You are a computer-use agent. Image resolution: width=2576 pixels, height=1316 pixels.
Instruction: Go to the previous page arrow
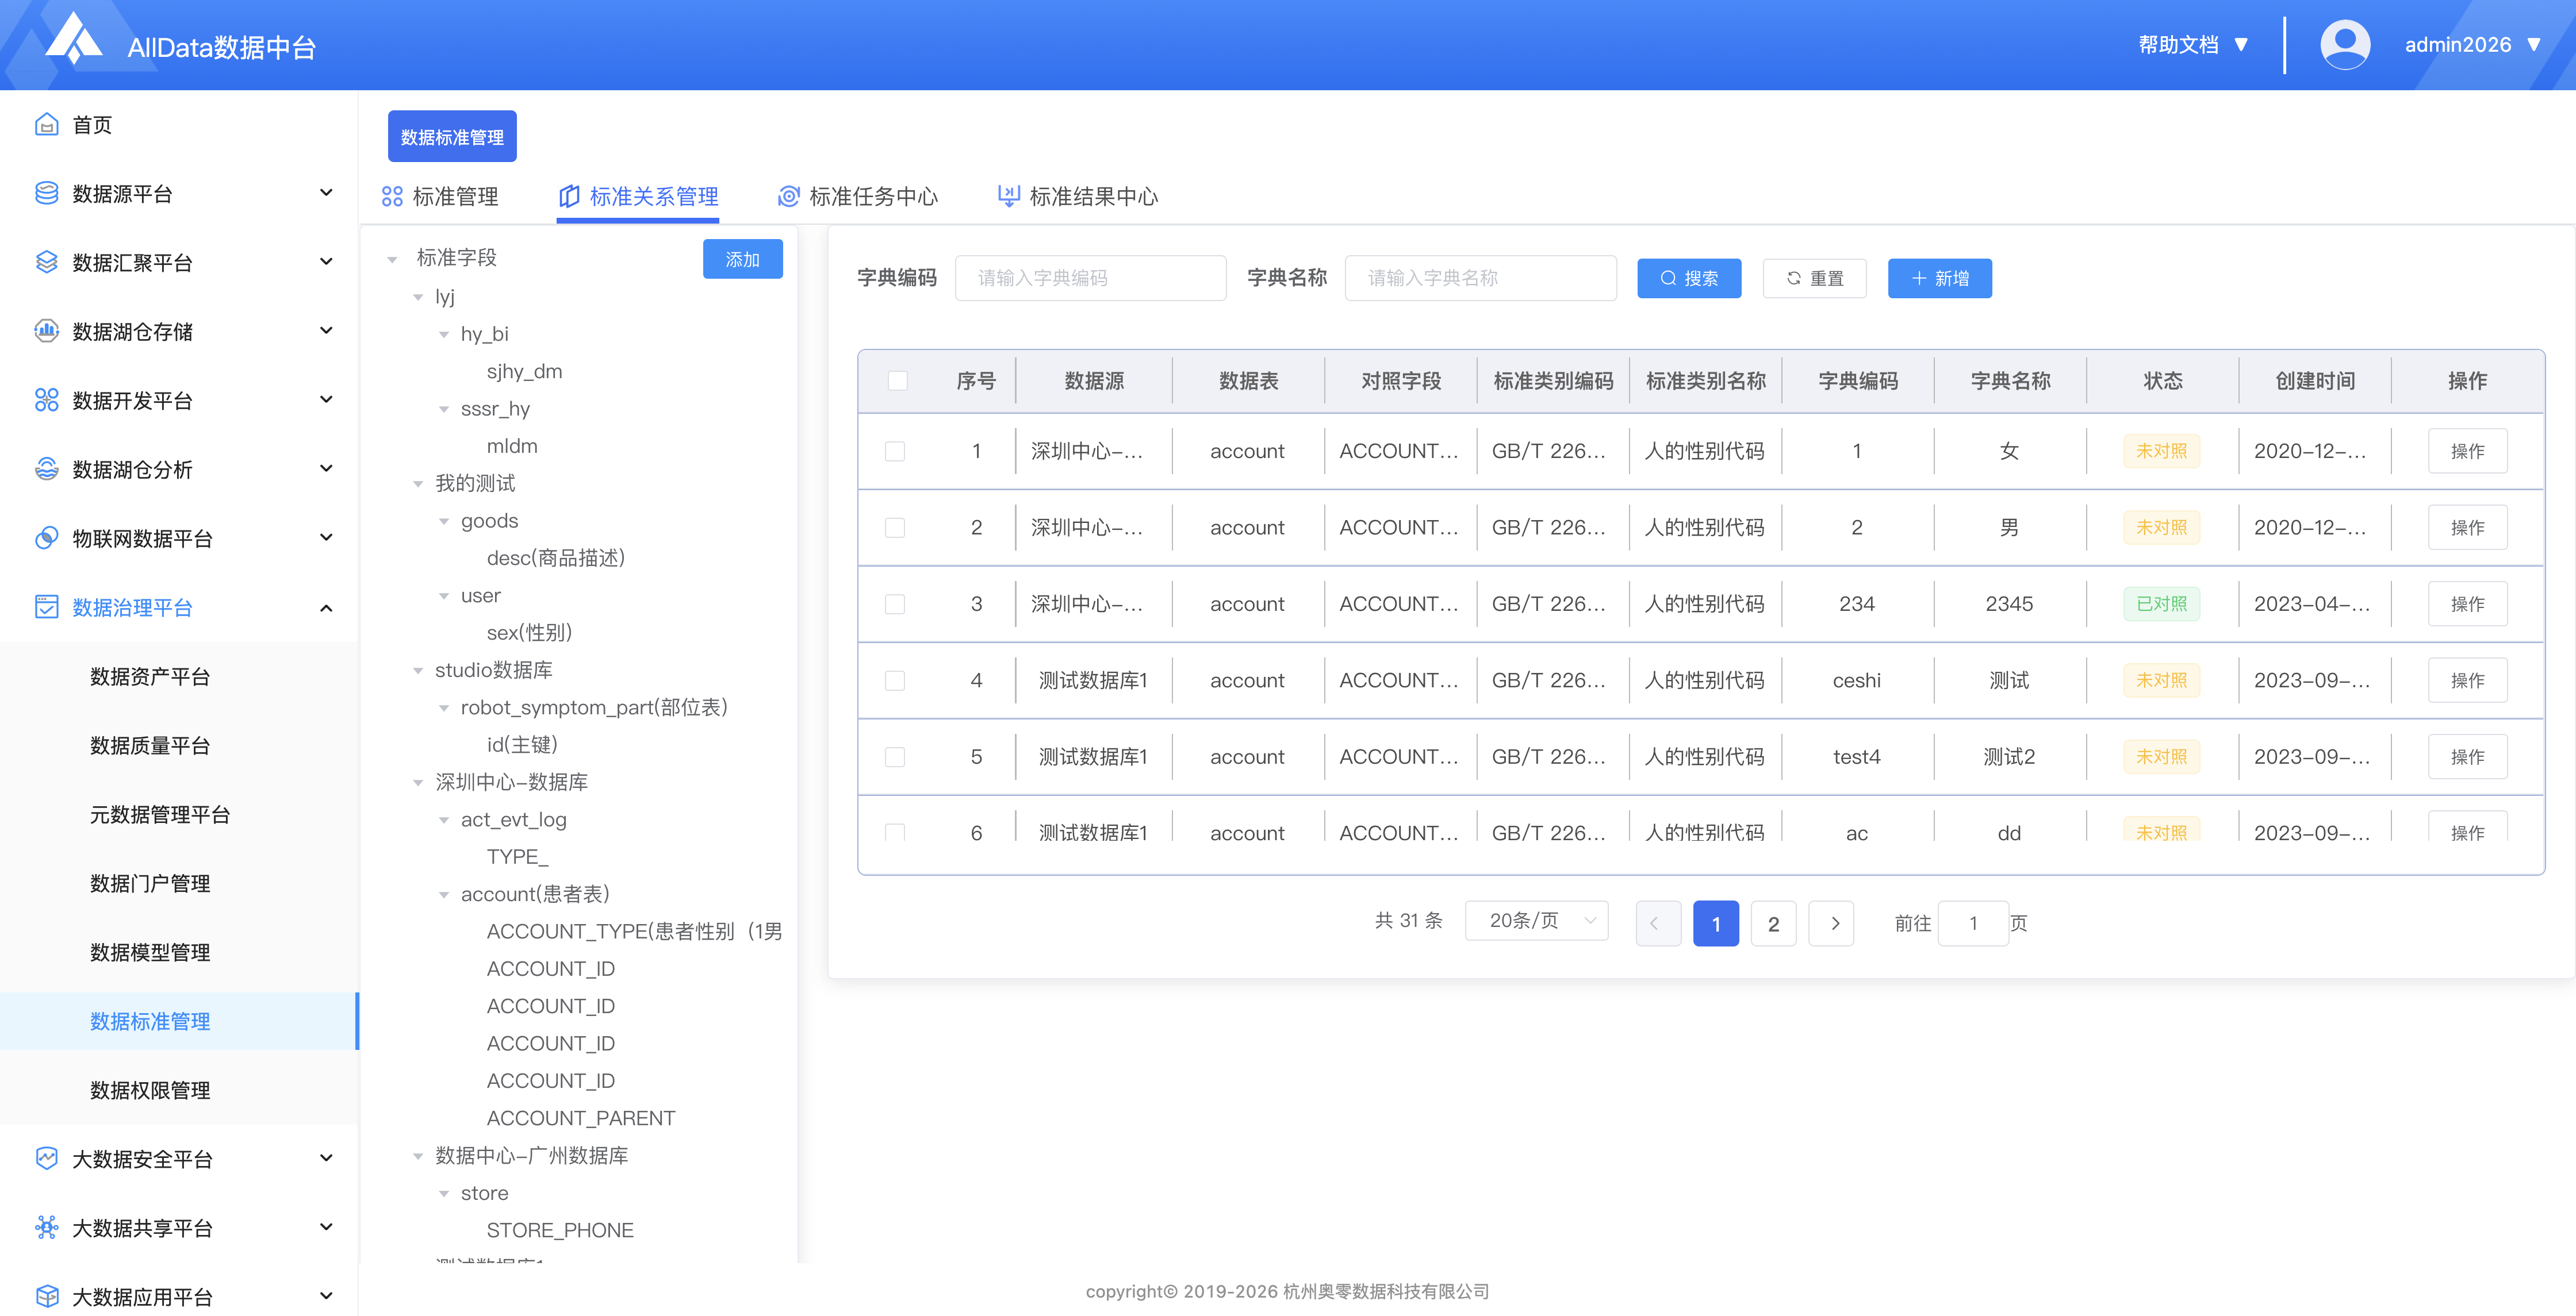point(1658,923)
